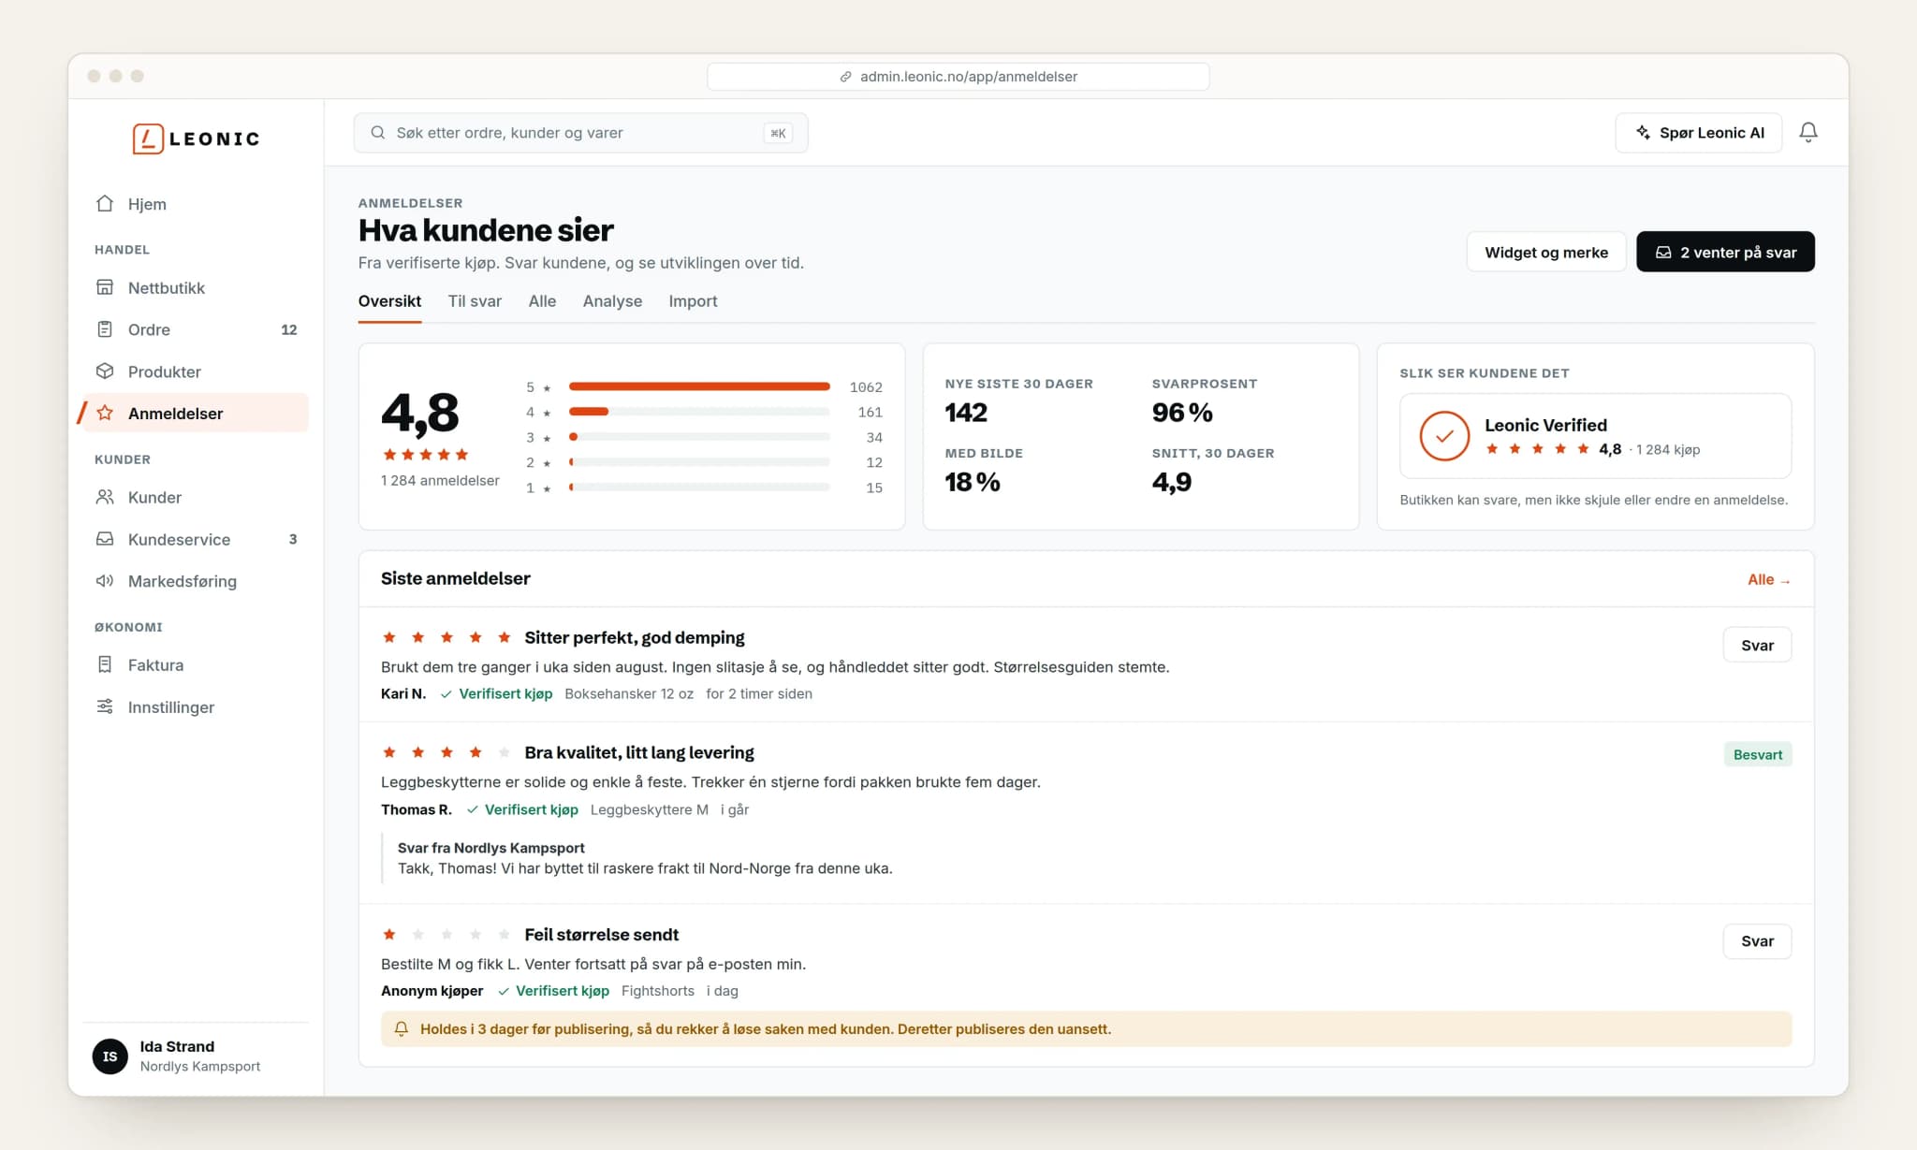Click the Produkter box icon

click(x=105, y=371)
